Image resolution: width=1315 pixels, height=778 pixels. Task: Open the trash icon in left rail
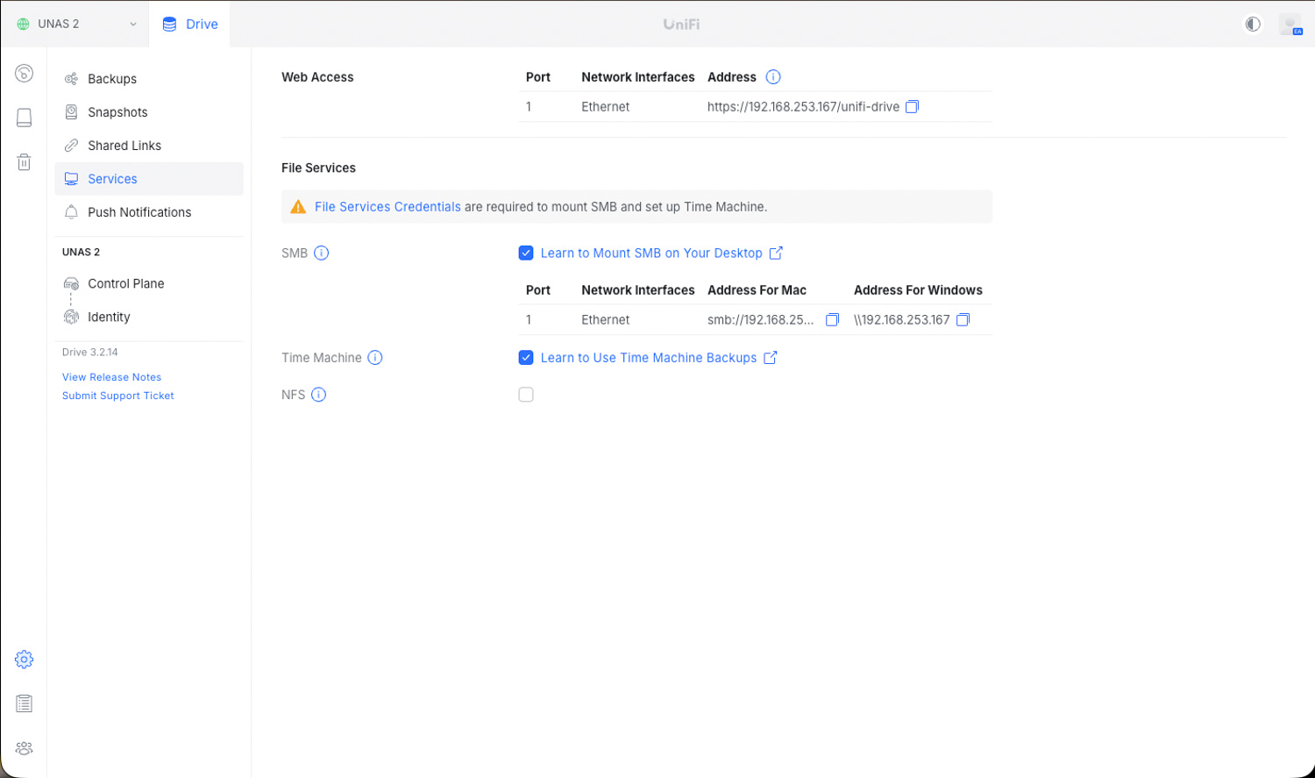(x=24, y=162)
